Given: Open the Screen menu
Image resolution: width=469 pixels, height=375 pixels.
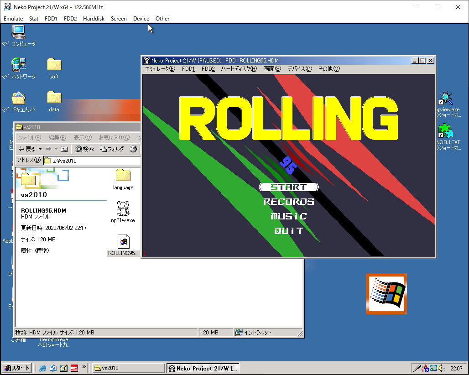Looking at the screenshot, I should pyautogui.click(x=119, y=19).
